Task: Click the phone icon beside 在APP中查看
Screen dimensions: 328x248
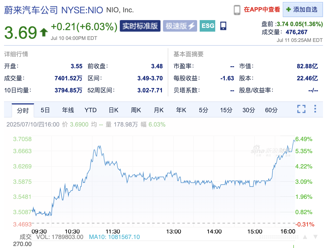Action: coord(237,10)
